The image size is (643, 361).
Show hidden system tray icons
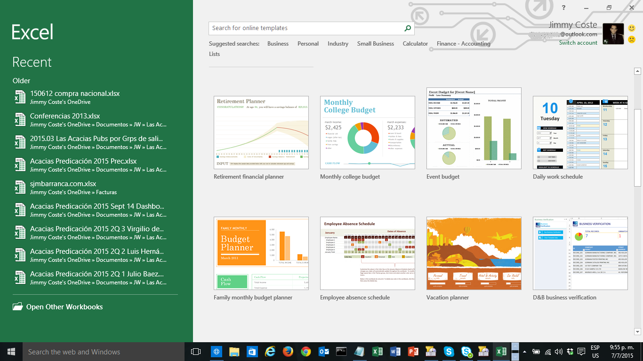click(525, 352)
